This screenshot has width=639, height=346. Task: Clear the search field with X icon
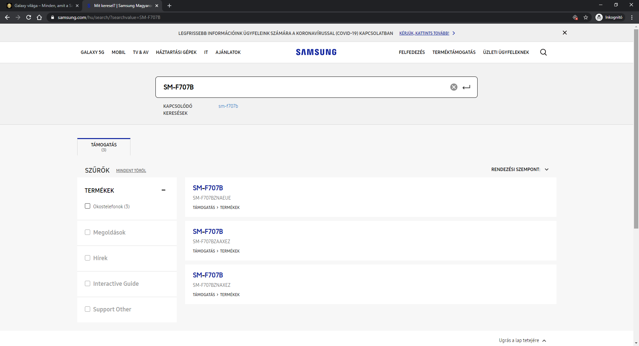(x=454, y=87)
